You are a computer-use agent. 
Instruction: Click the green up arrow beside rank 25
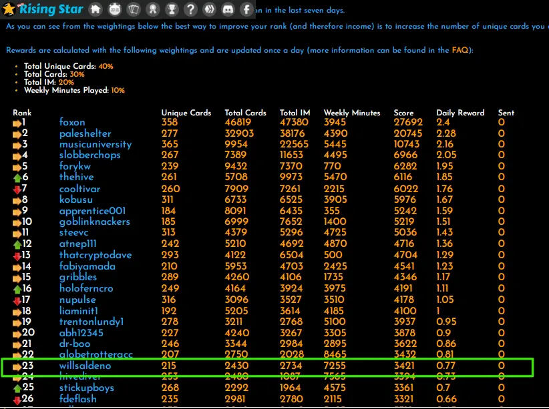point(17,388)
